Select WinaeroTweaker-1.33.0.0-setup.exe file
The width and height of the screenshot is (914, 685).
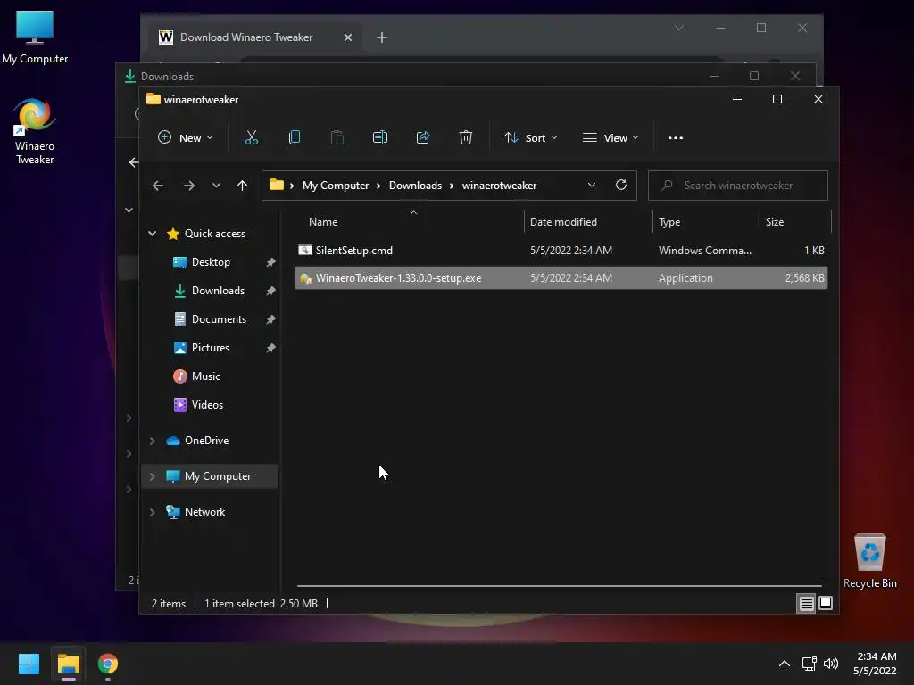[561, 278]
